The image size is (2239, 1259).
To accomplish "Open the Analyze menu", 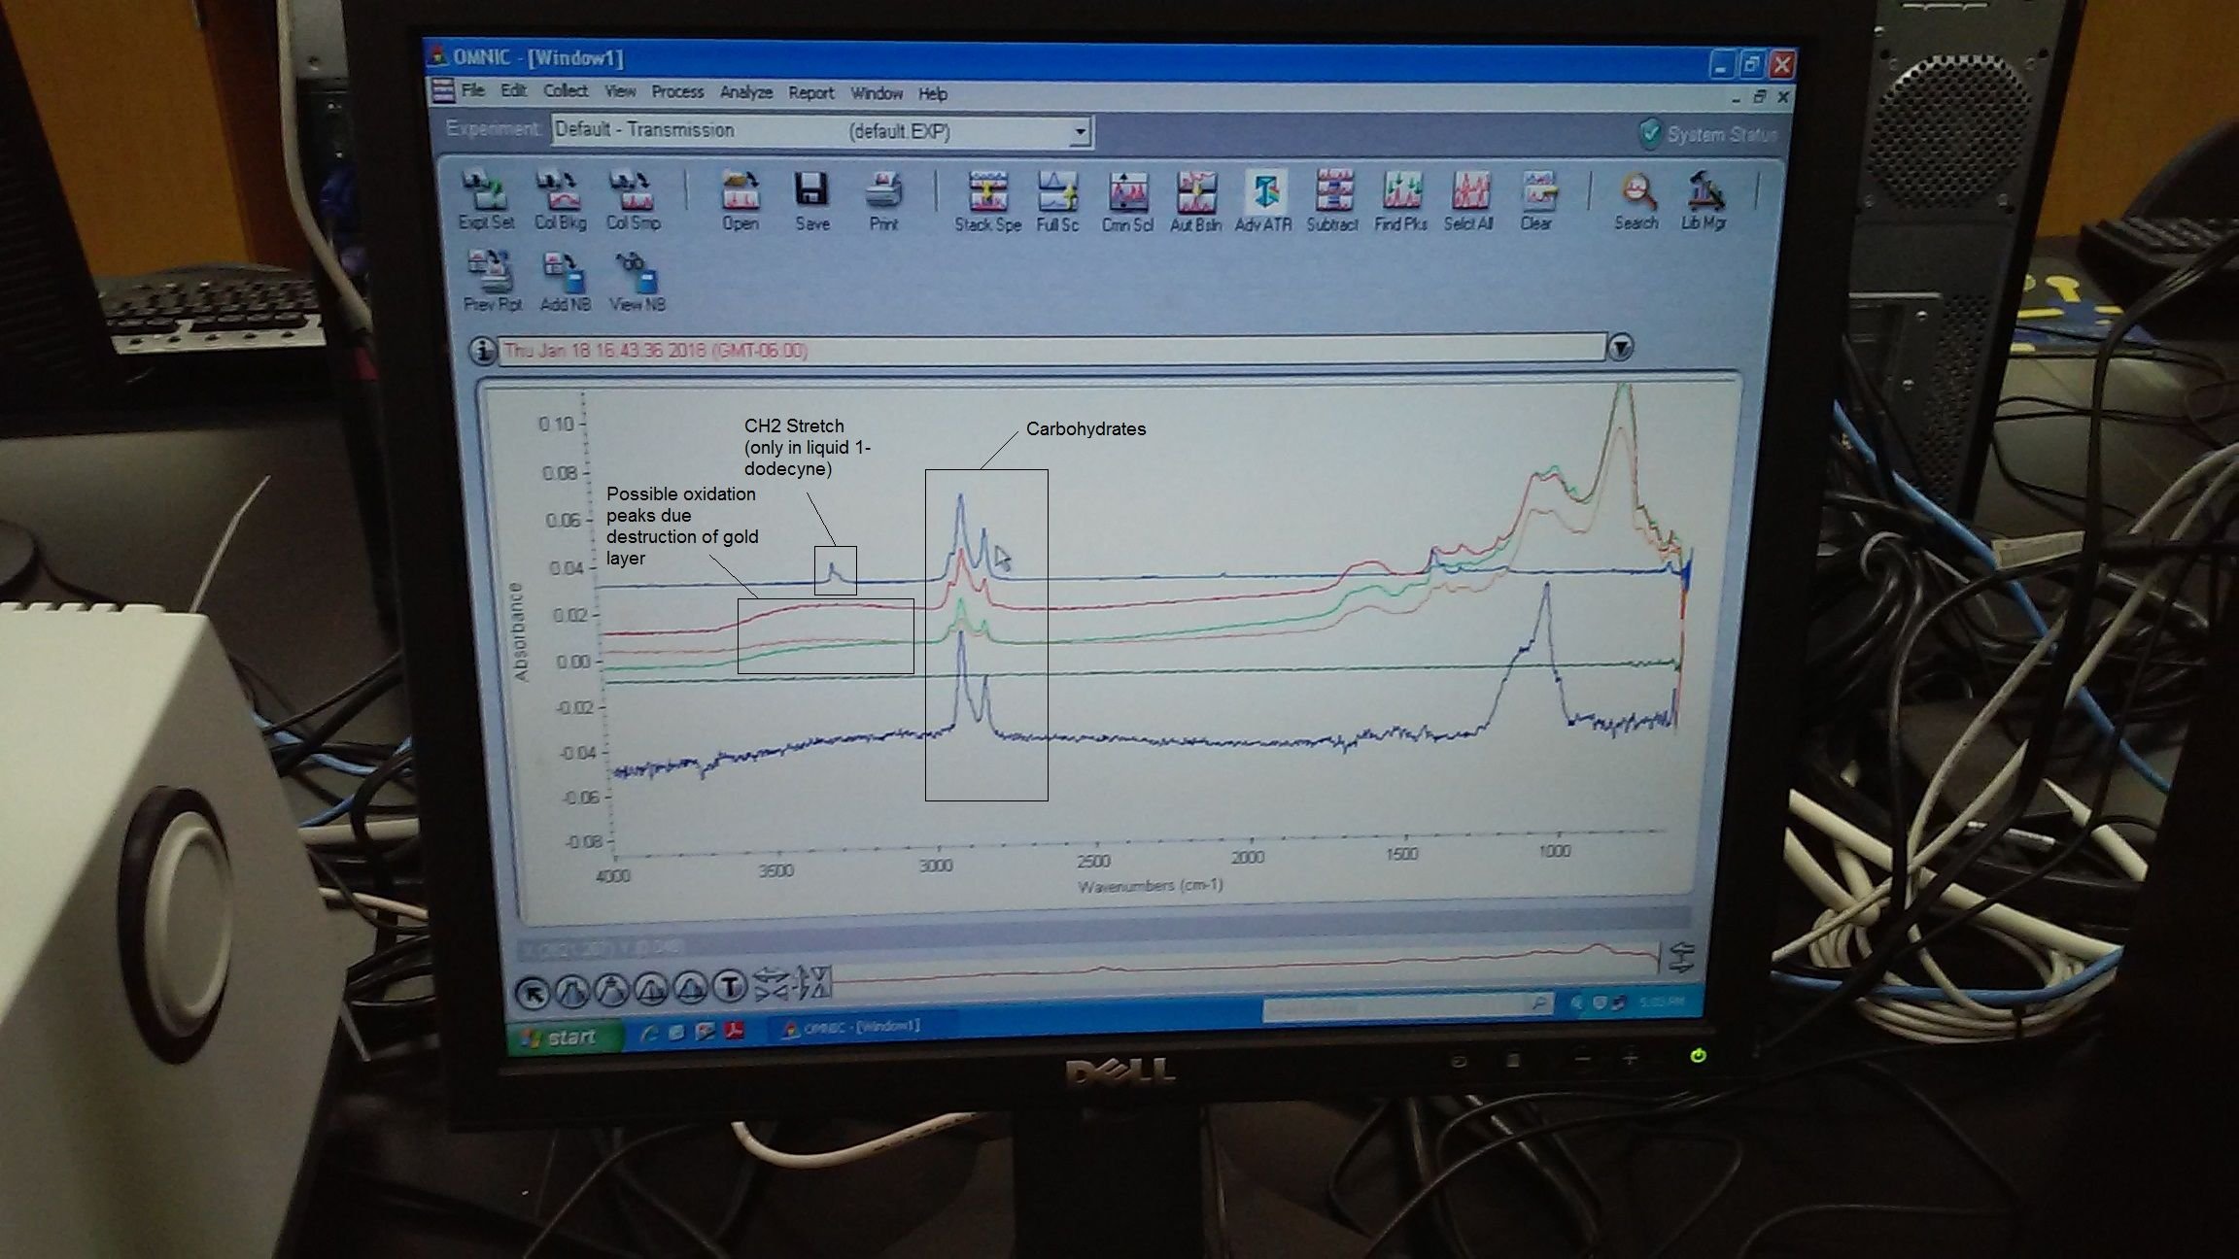I will pyautogui.click(x=745, y=92).
